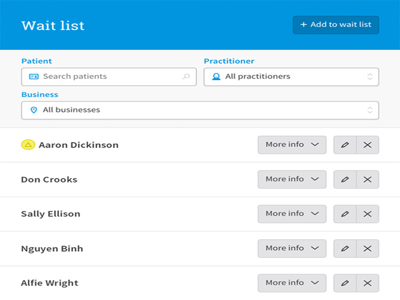Click the Add to wait list button
Image resolution: width=400 pixels, height=300 pixels.
point(335,25)
